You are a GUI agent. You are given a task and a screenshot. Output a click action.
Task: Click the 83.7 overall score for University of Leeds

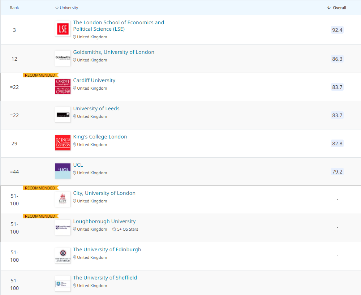tap(337, 115)
